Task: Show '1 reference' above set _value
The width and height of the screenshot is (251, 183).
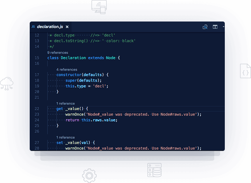Action: pyautogui.click(x=65, y=137)
